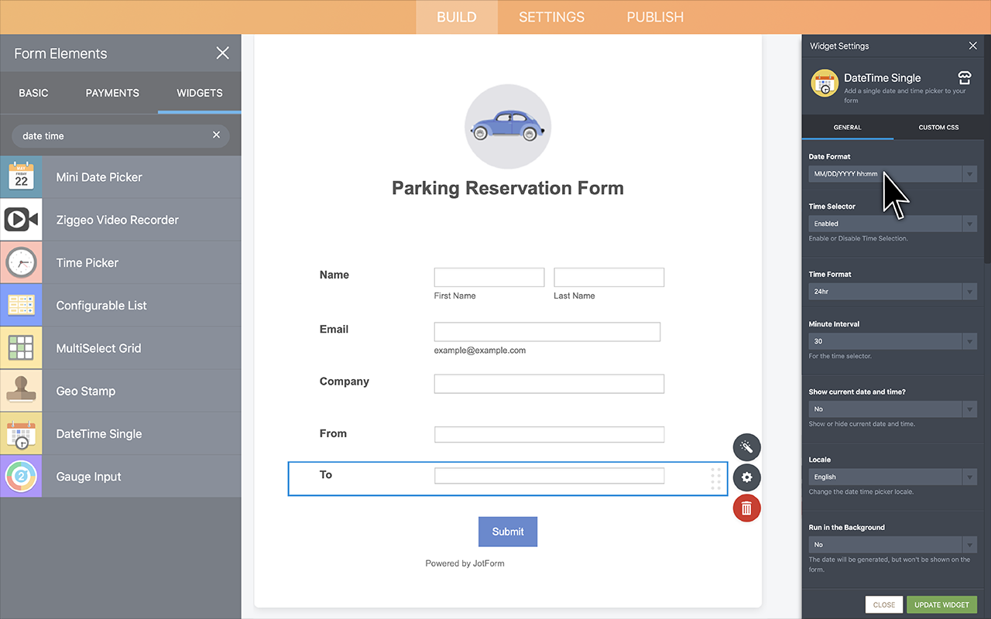Click the Ziggeo Video Recorder widget icon
This screenshot has width=991, height=619.
[21, 219]
